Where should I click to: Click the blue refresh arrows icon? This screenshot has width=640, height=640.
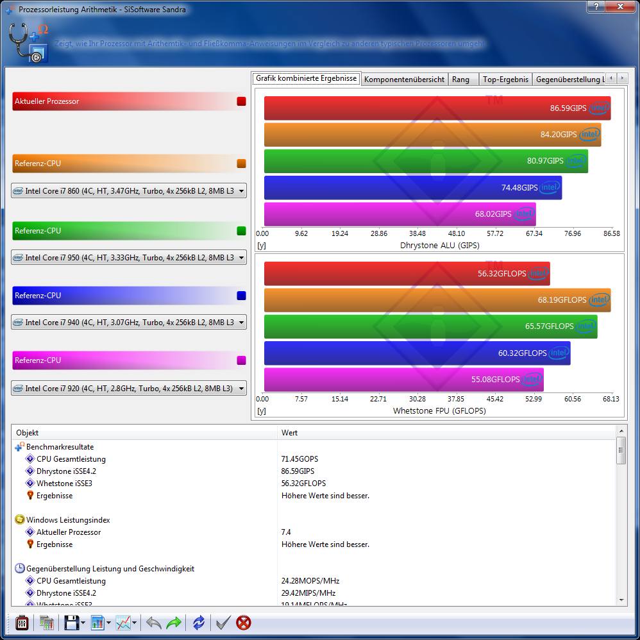(199, 623)
